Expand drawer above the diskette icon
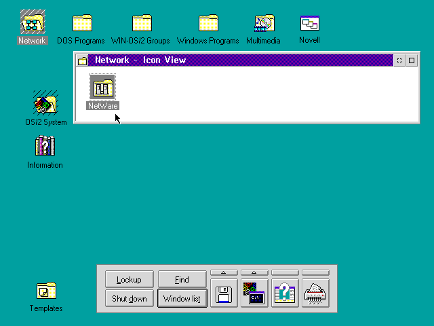The image size is (434, 326). tap(224, 272)
